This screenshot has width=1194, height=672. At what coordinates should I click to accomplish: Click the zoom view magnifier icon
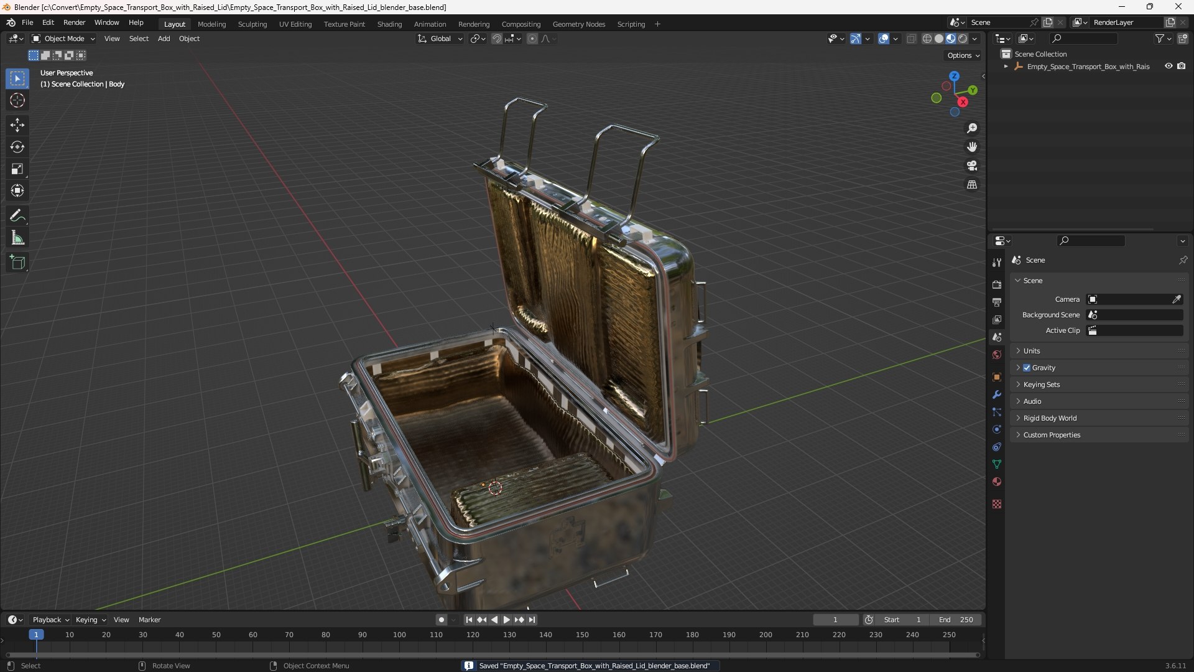972,128
